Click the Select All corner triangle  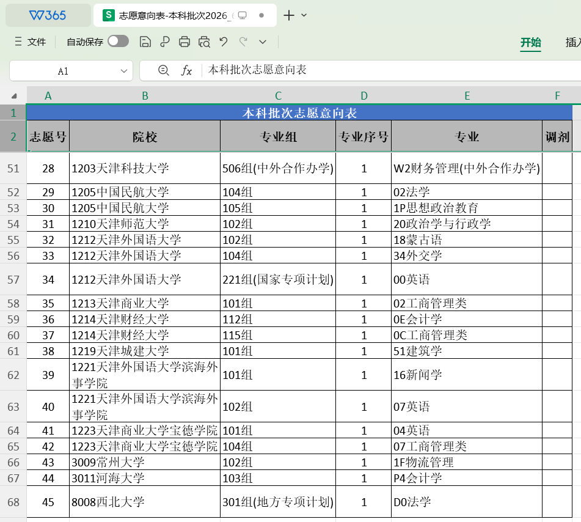[13, 96]
